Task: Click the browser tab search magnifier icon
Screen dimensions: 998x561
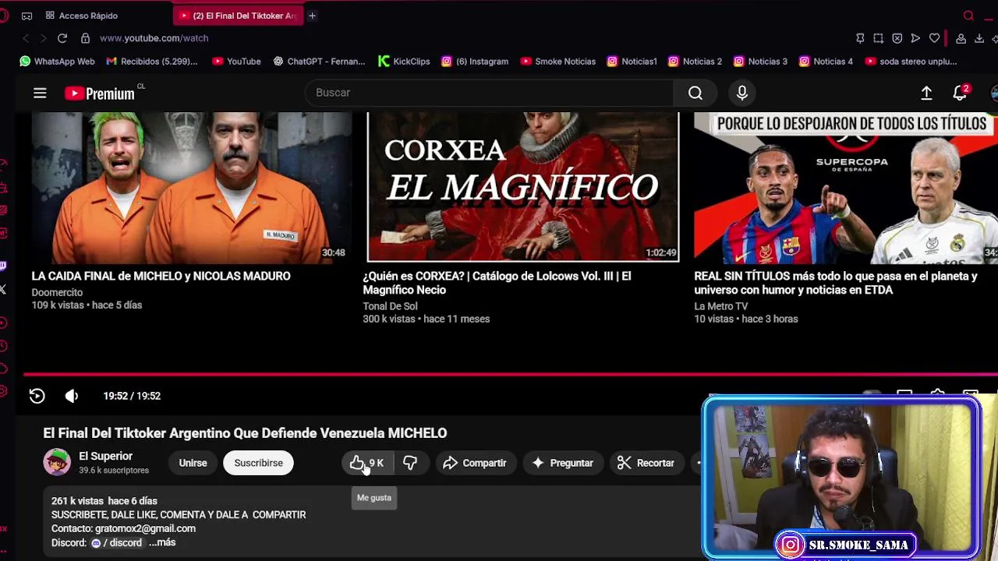Action: coord(969,16)
